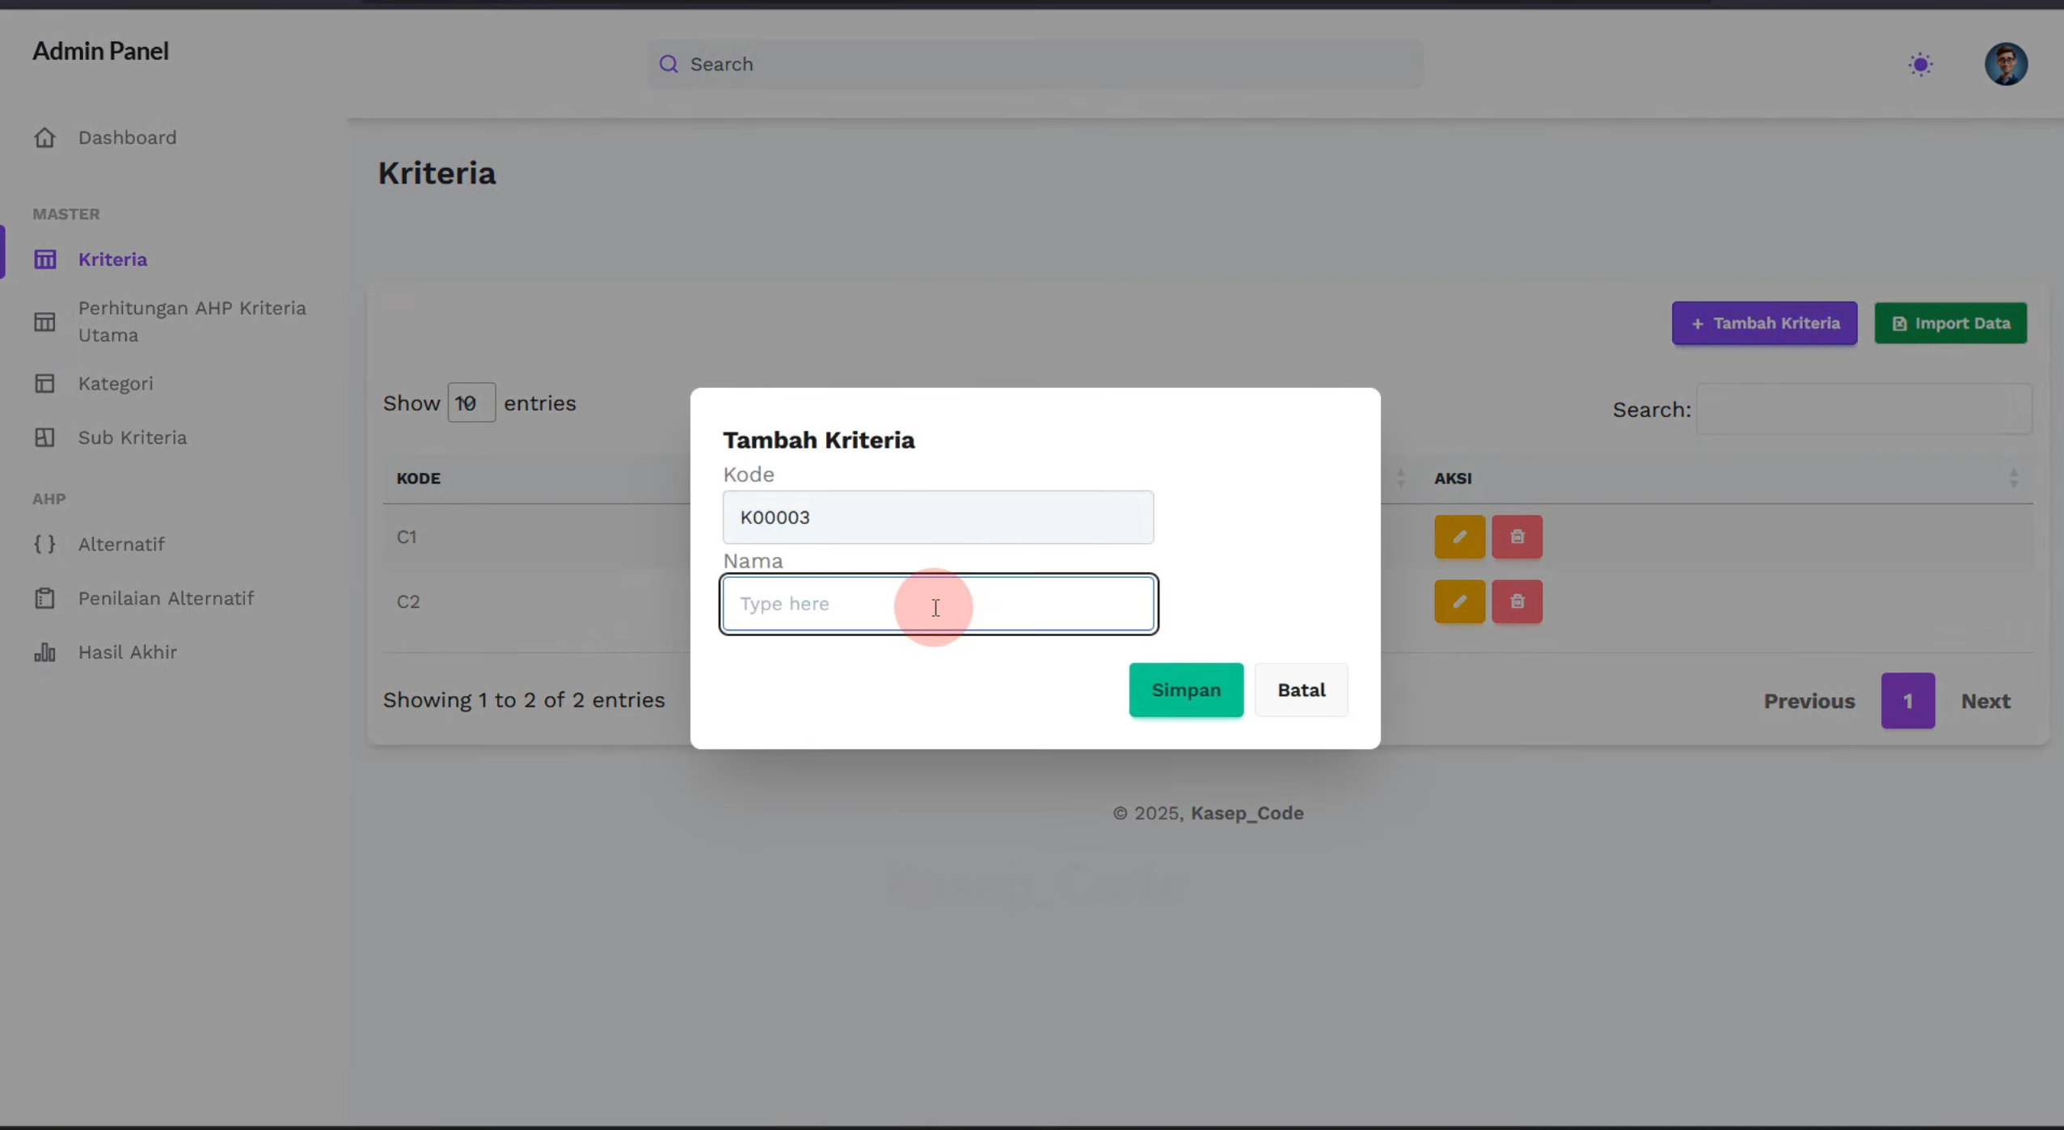
Task: Click the Perhitungan AHP Kriteria Utama icon
Action: (44, 322)
